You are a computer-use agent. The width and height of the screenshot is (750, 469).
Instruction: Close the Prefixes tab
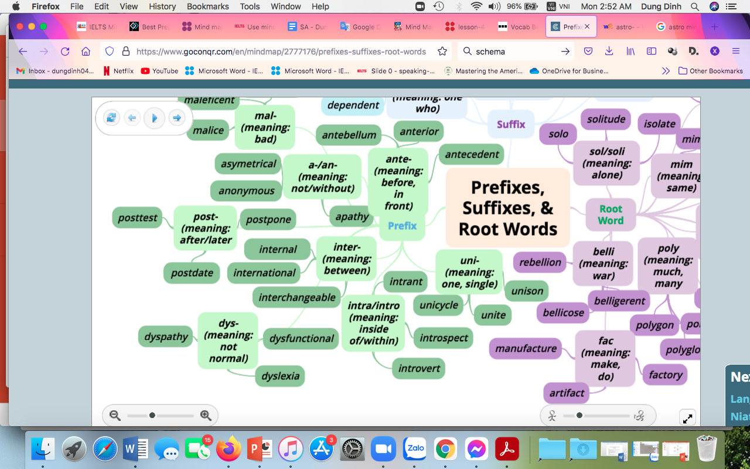tap(588, 27)
